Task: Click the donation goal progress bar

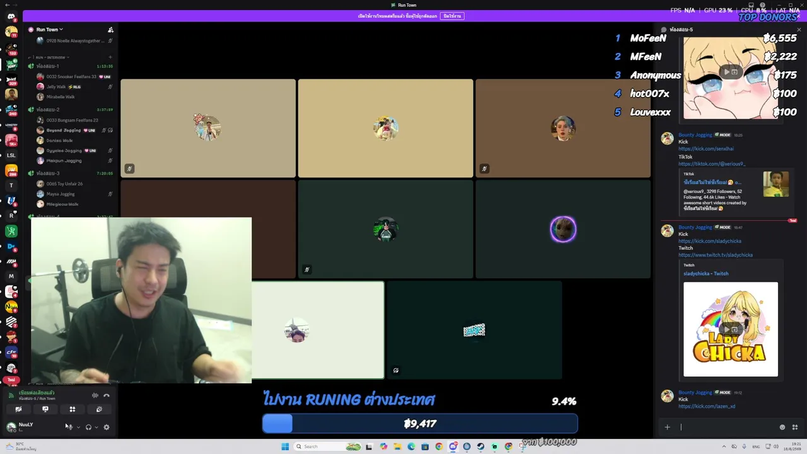Action: (420, 424)
